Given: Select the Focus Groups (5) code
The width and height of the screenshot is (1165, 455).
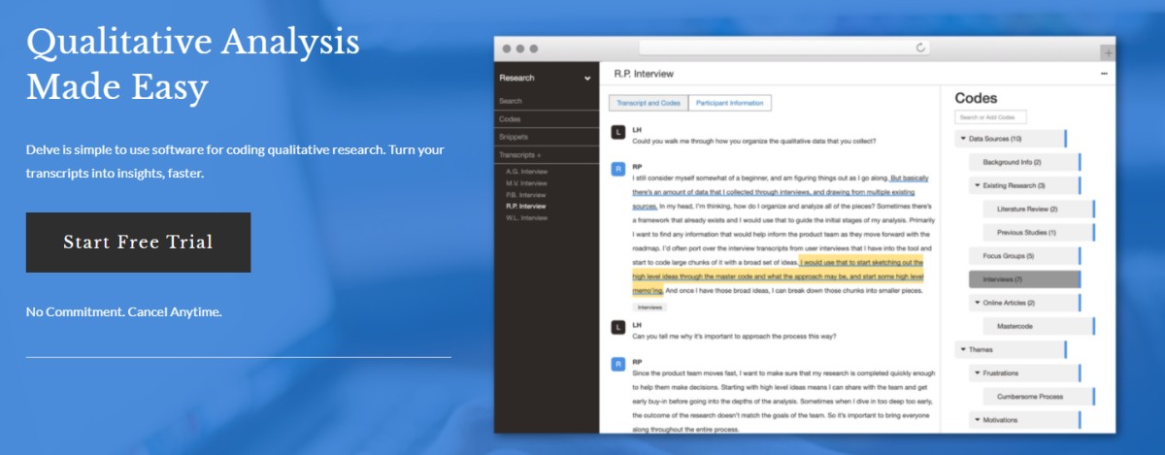Looking at the screenshot, I should [x=1023, y=256].
